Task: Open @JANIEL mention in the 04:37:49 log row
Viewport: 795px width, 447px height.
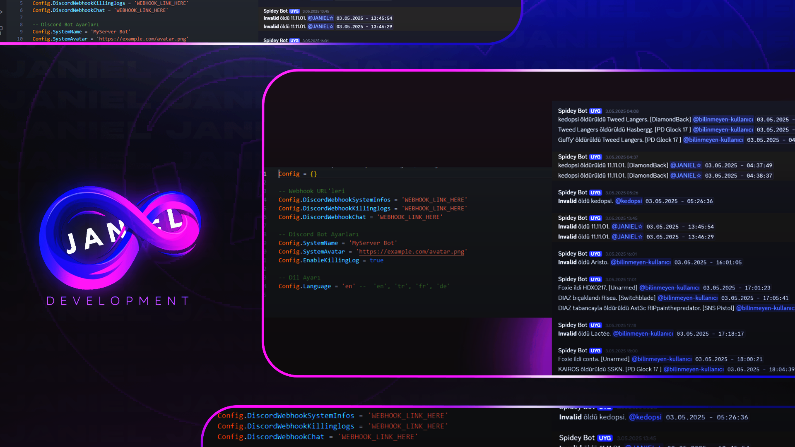Action: pos(686,166)
